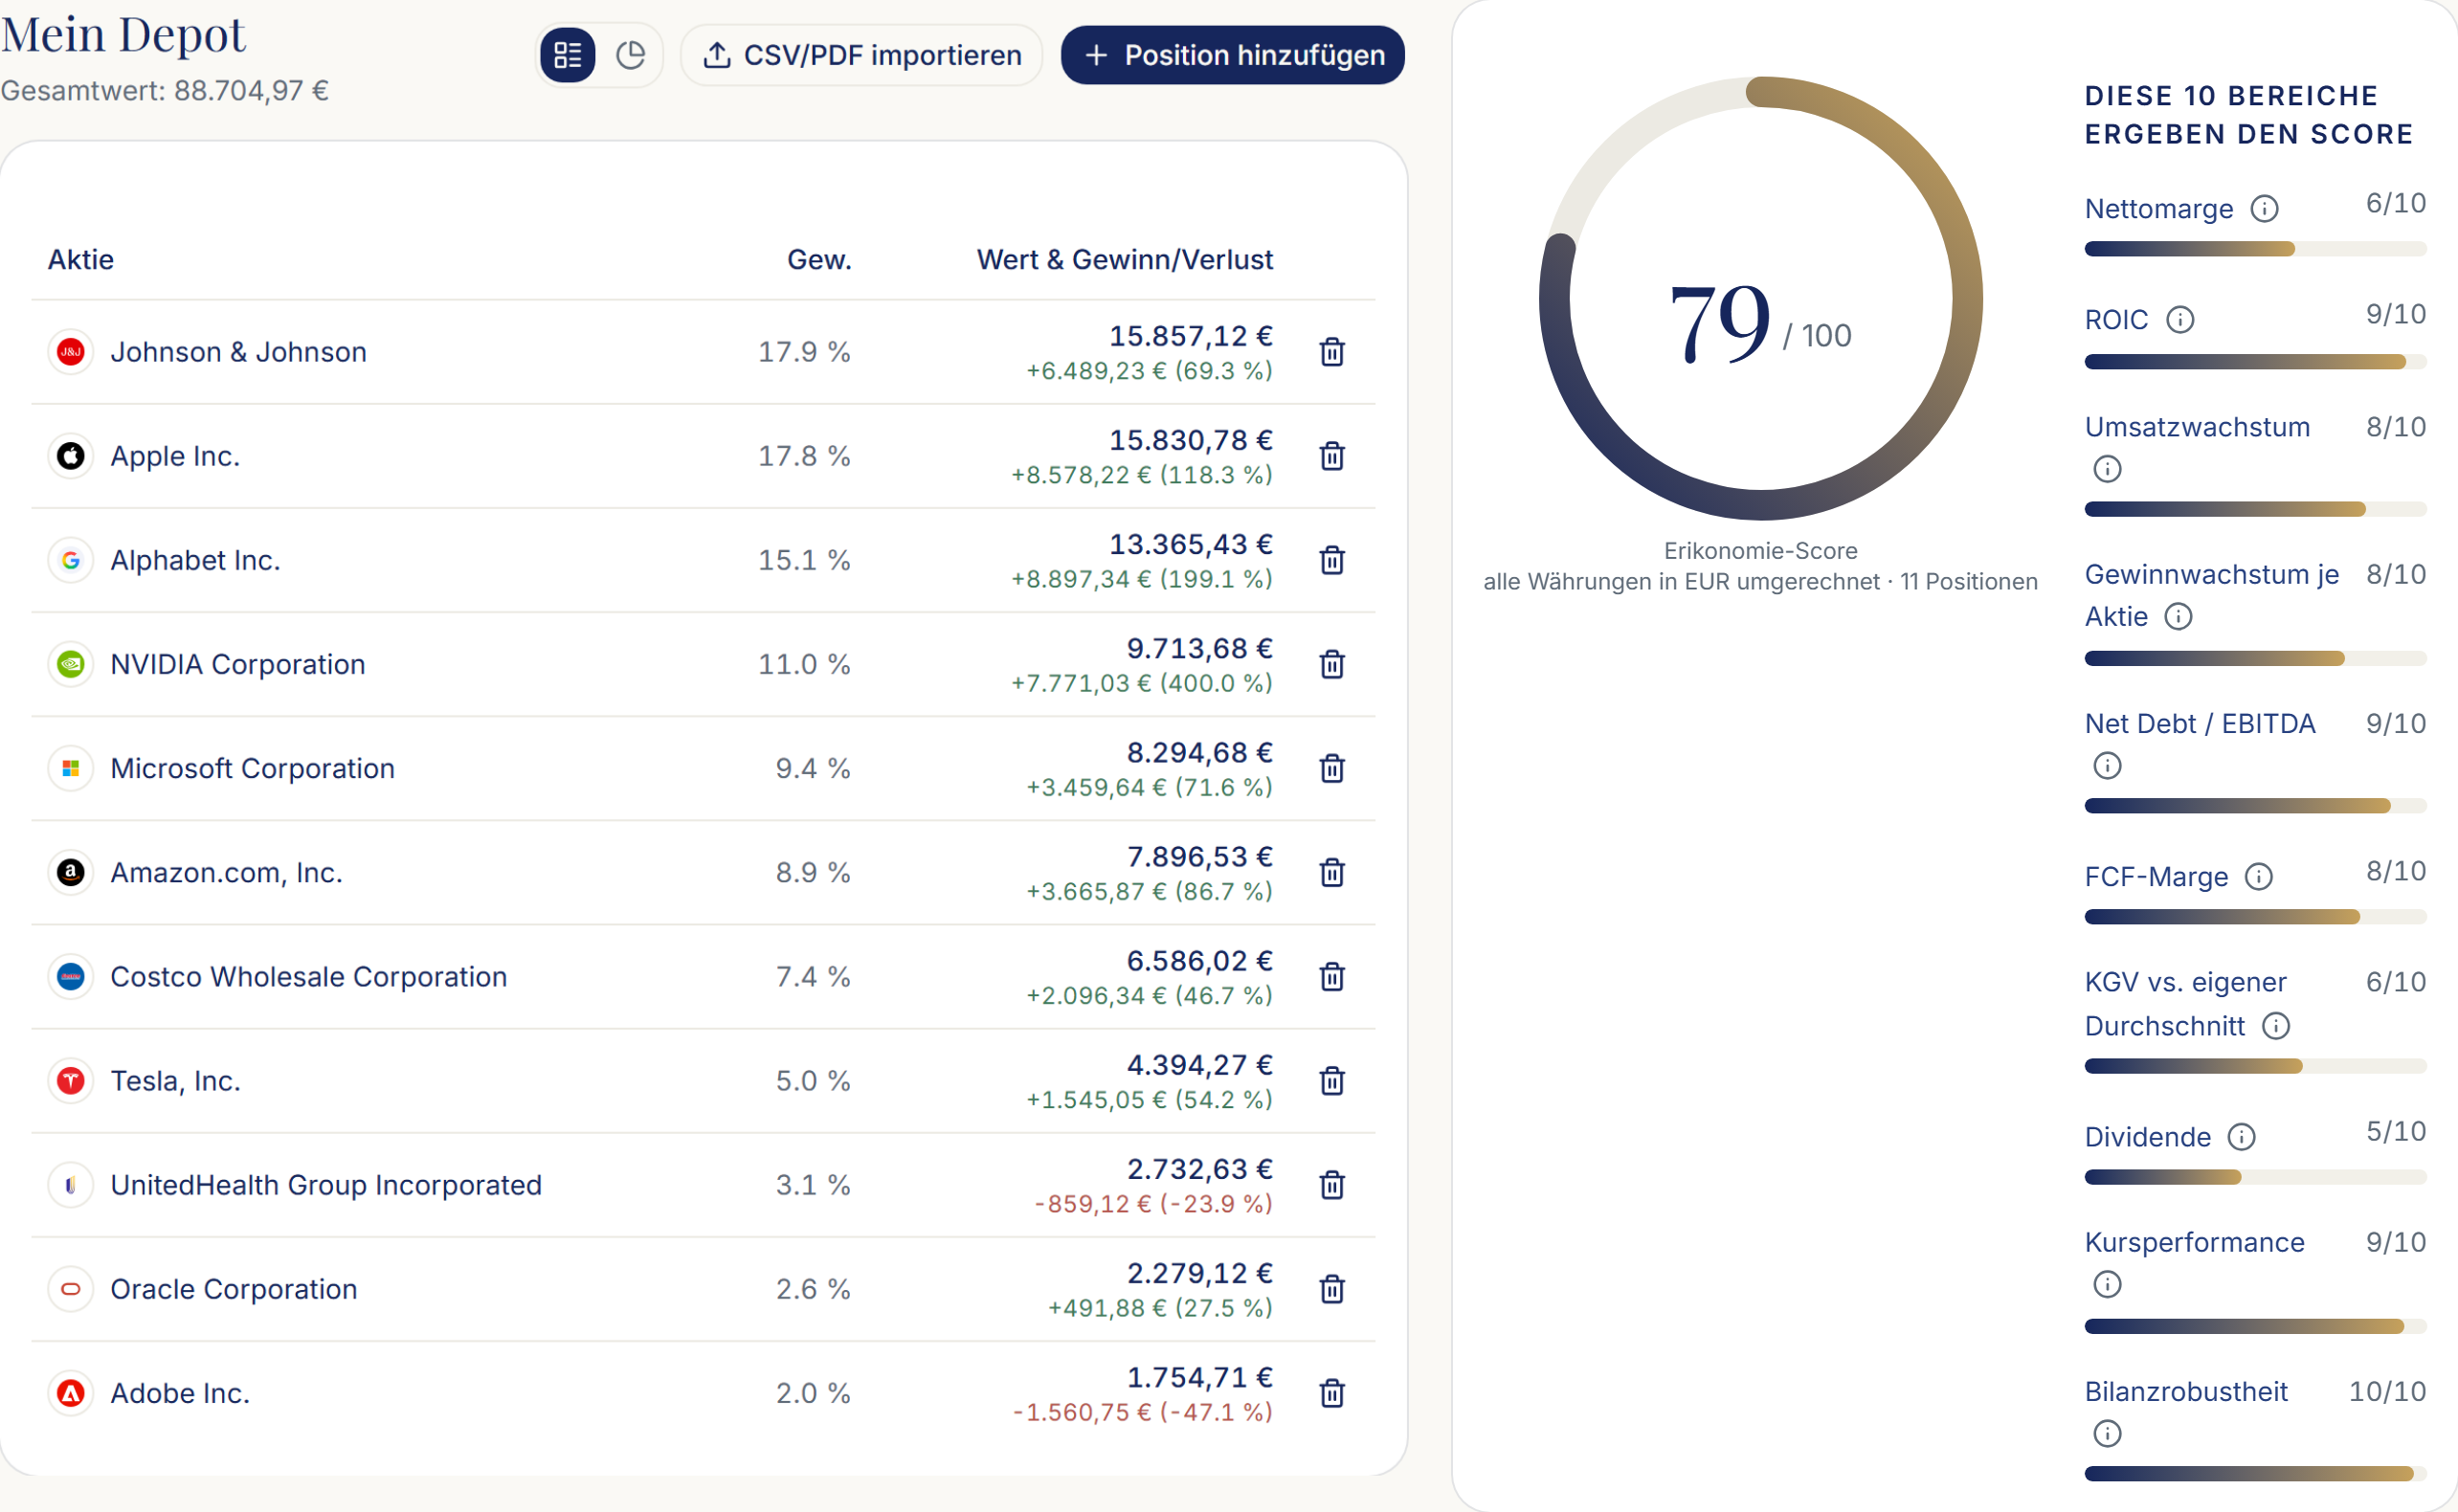This screenshot has width=2458, height=1512.
Task: Open the Dividende info icon
Action: [x=2242, y=1137]
